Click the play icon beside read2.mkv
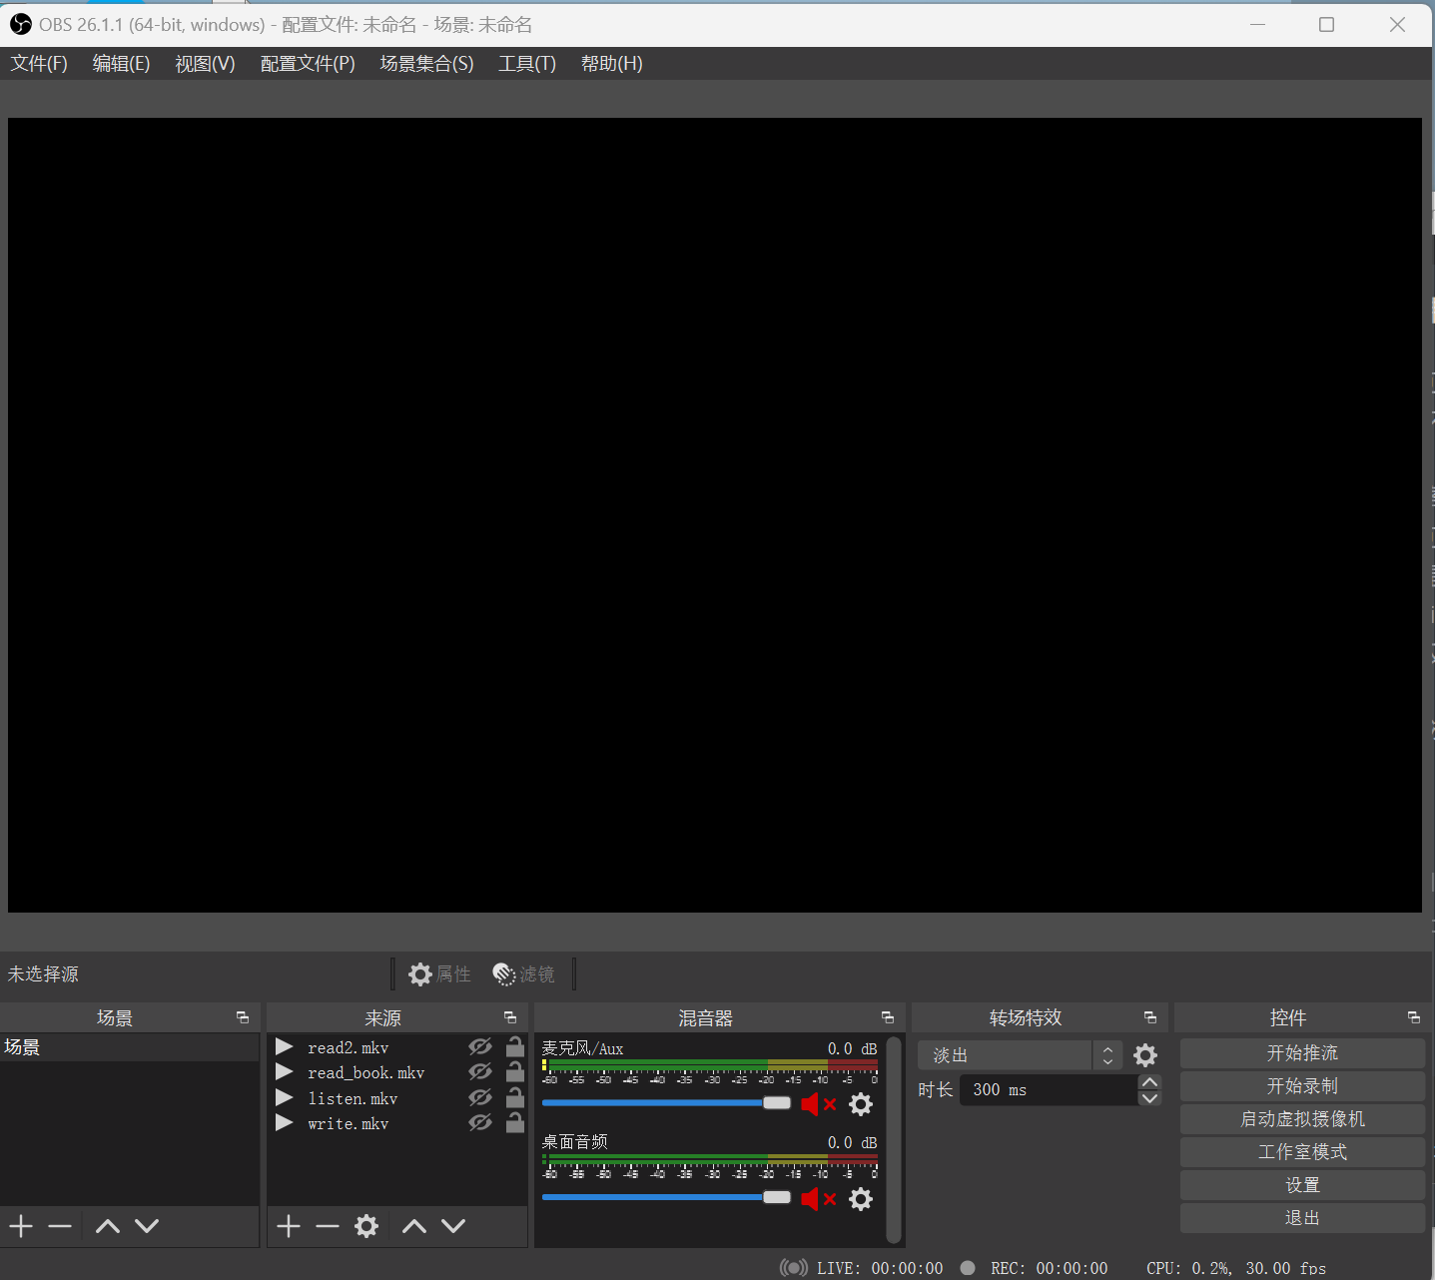This screenshot has width=1435, height=1280. click(285, 1046)
